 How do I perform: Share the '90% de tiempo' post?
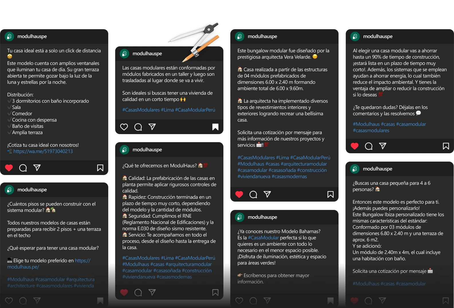pyautogui.click(x=383, y=146)
